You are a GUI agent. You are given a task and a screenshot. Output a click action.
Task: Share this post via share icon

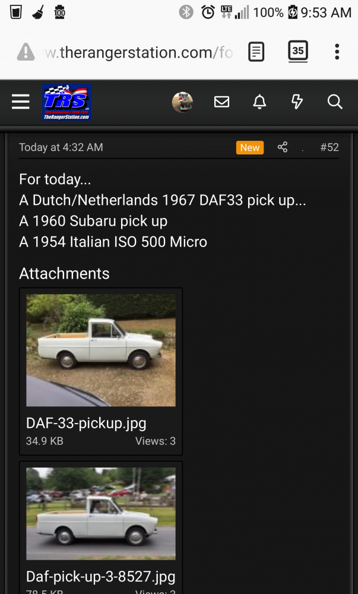(x=283, y=147)
